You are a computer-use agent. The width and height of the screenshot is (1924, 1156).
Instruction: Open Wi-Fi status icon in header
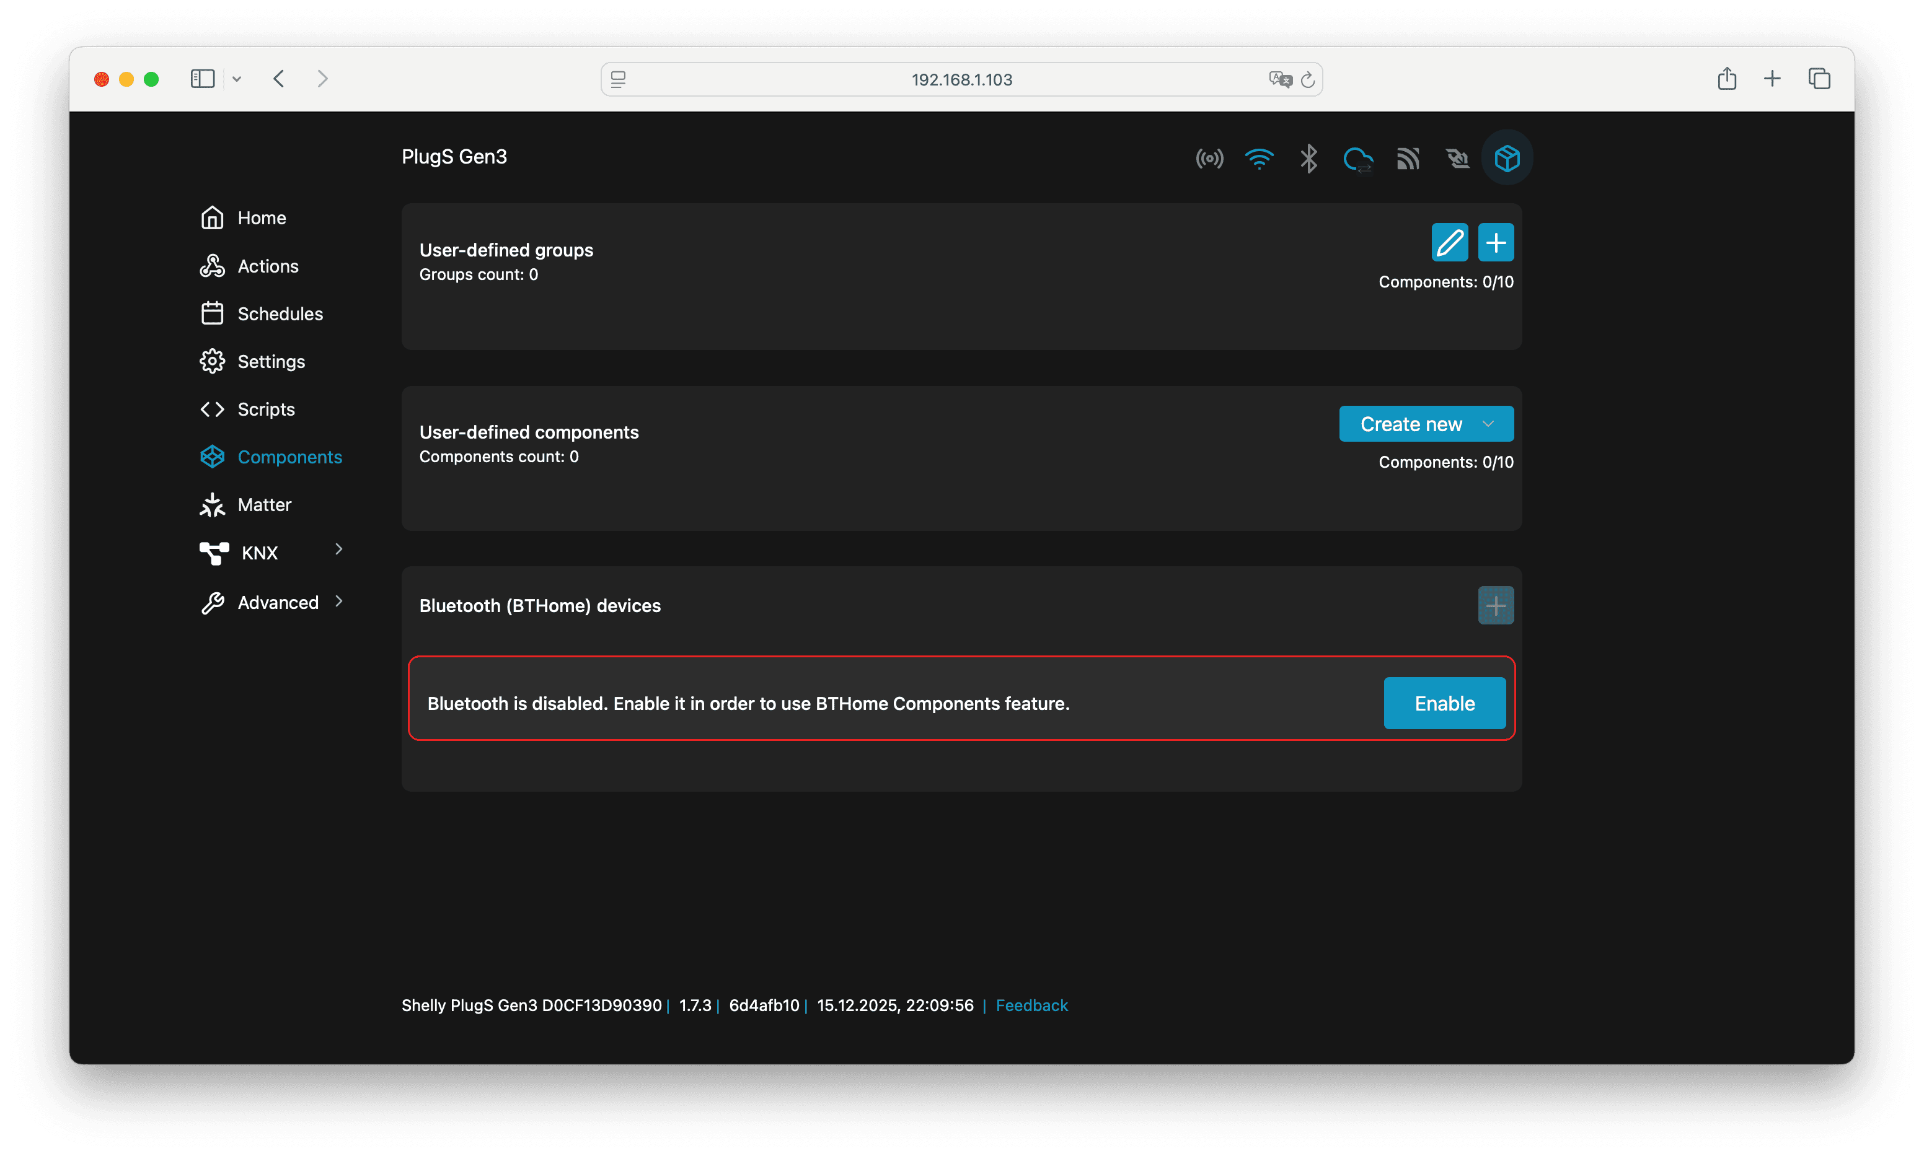coord(1258,159)
